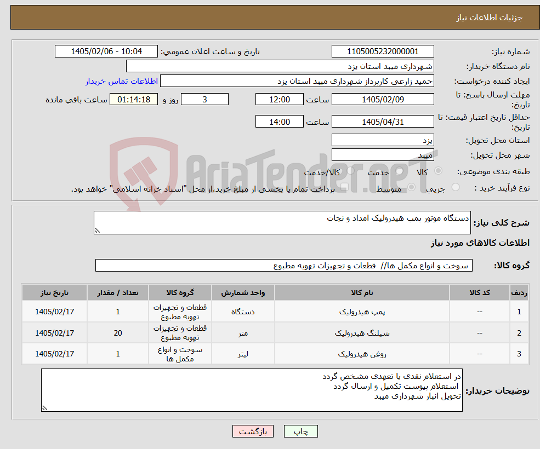Click the واحد شمارش column header
The width and height of the screenshot is (540, 449).
point(243,292)
